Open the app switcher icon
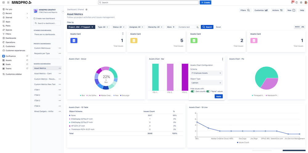This screenshot has height=153, width=308. [x=8, y=2]
